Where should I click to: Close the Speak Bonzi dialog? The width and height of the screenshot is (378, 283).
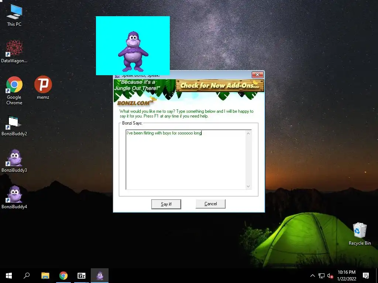pyautogui.click(x=257, y=75)
